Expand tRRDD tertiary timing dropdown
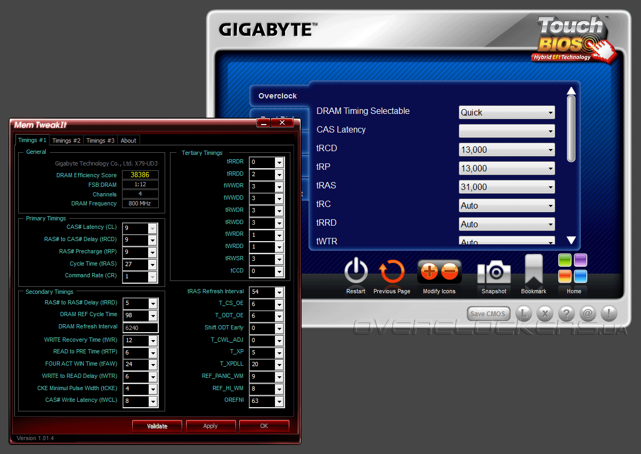The image size is (641, 454). 279,175
